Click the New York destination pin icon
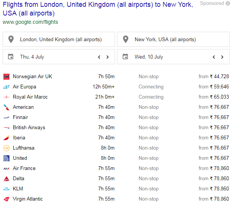 point(126,39)
